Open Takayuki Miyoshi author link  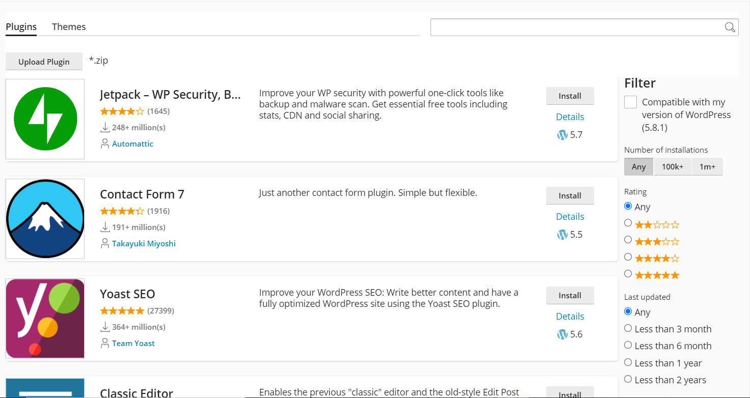tap(144, 243)
